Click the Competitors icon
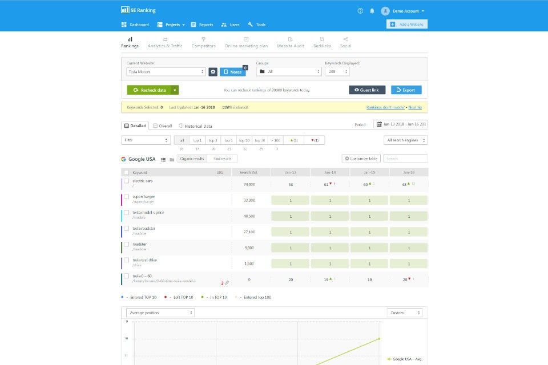 click(203, 39)
